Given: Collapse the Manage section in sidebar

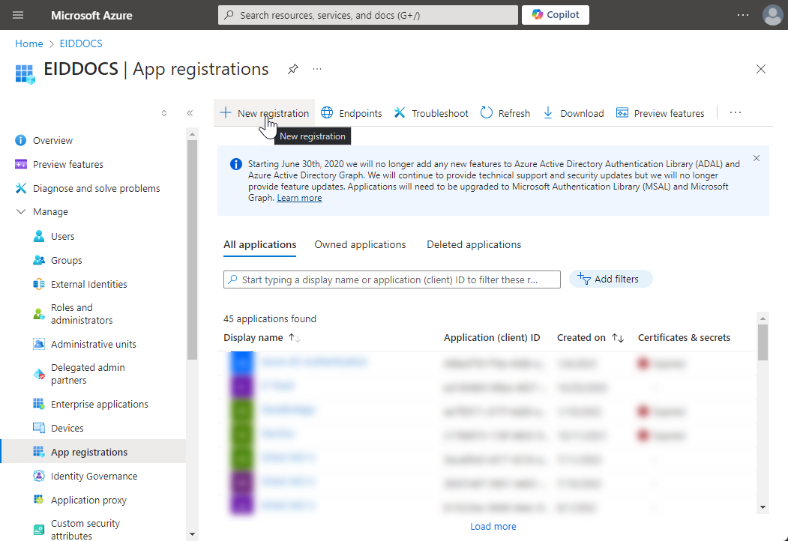Looking at the screenshot, I should [21, 212].
